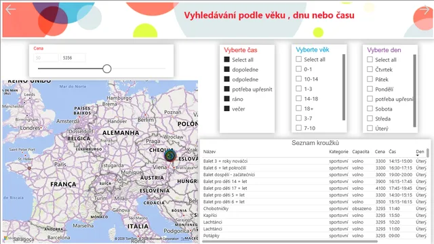Select row Balet dospělí - začátečníci
This screenshot has width=434, height=244.
click(x=315, y=175)
